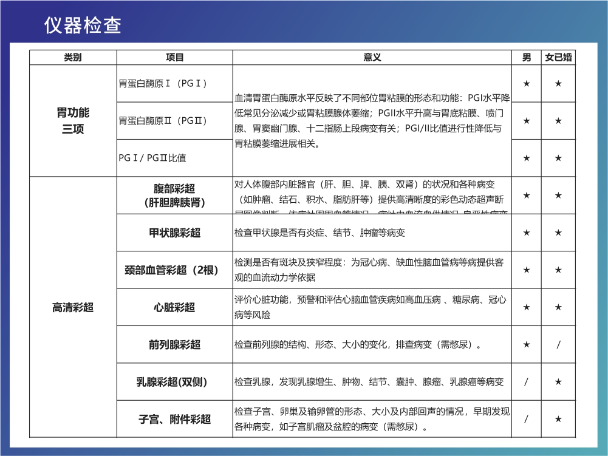The height and width of the screenshot is (456, 608).
Task: Click 评价心脏功能 description text
Action: 371,307
